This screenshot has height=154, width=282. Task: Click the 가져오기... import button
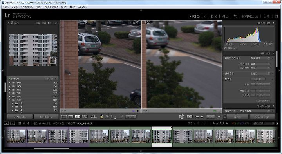coord(20,117)
